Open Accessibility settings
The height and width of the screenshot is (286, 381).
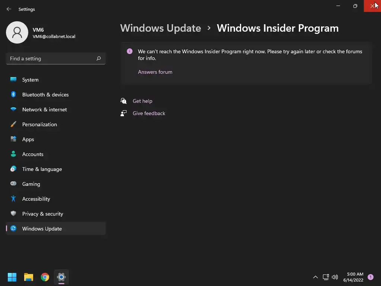coord(56,199)
